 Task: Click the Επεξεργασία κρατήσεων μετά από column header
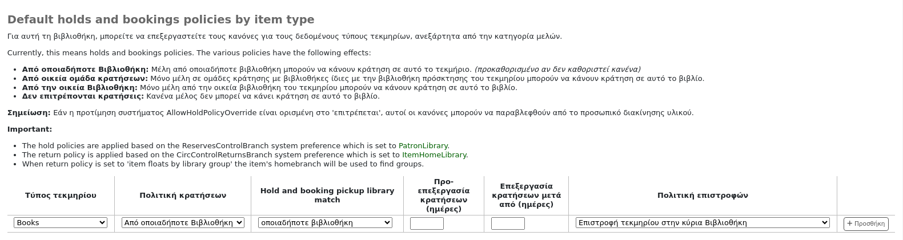point(526,196)
